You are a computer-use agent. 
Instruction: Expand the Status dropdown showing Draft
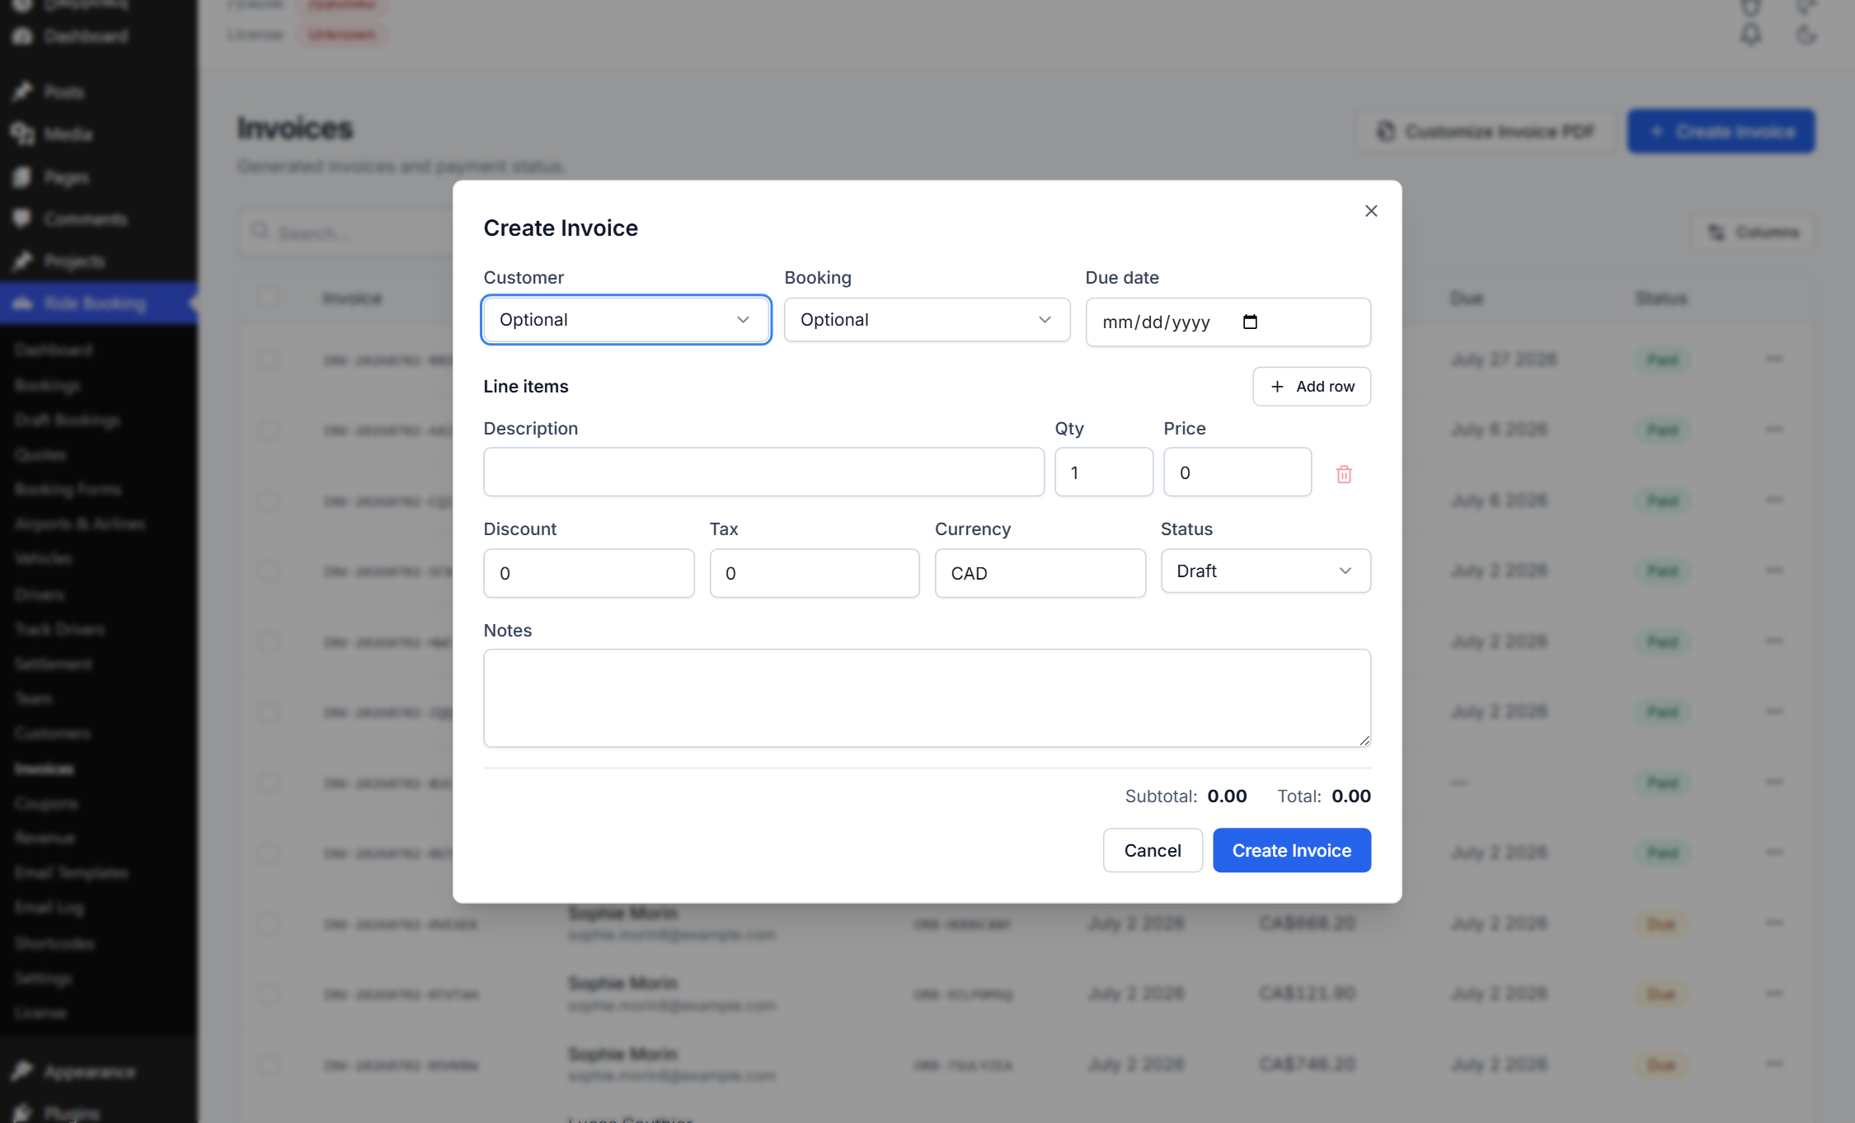coord(1266,571)
